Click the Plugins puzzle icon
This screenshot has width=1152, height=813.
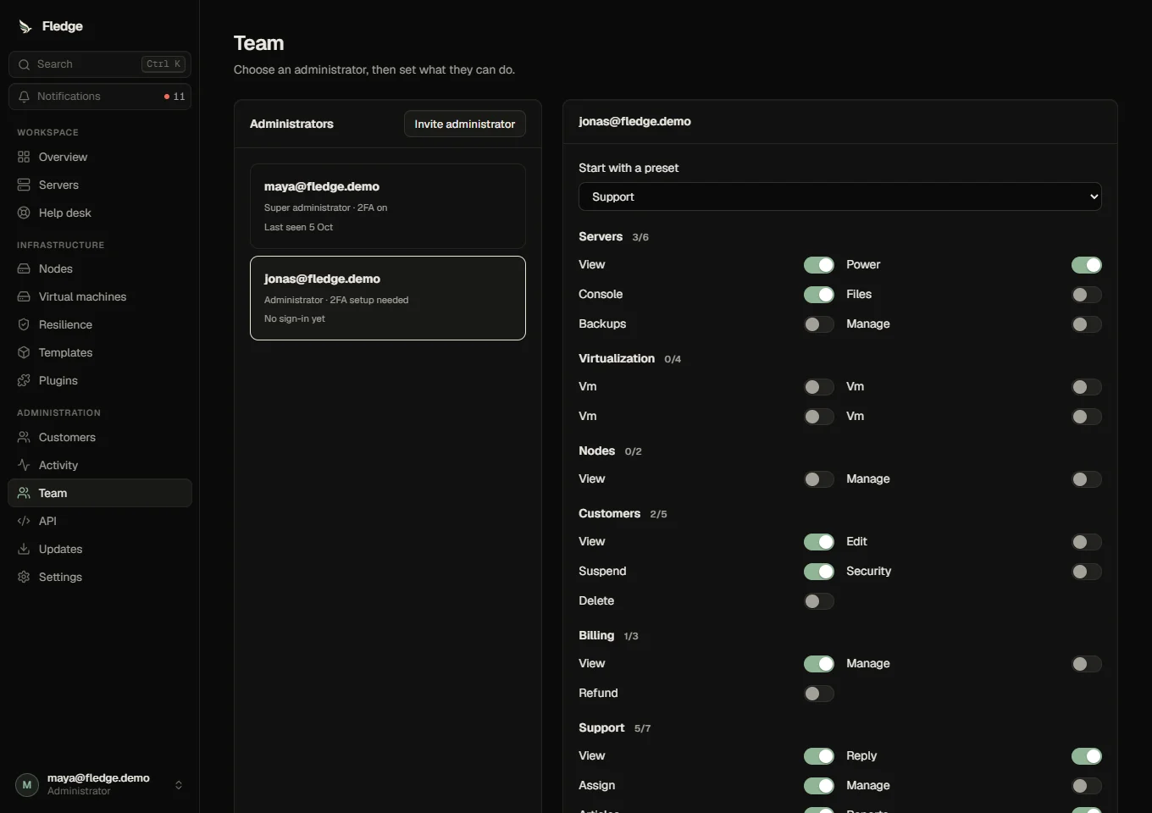[x=24, y=380]
